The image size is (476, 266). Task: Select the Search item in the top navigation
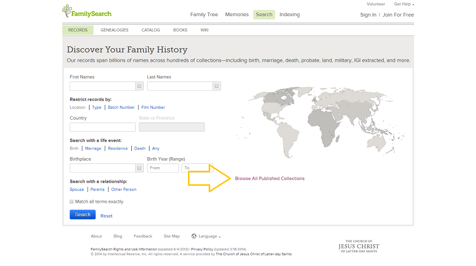(264, 15)
